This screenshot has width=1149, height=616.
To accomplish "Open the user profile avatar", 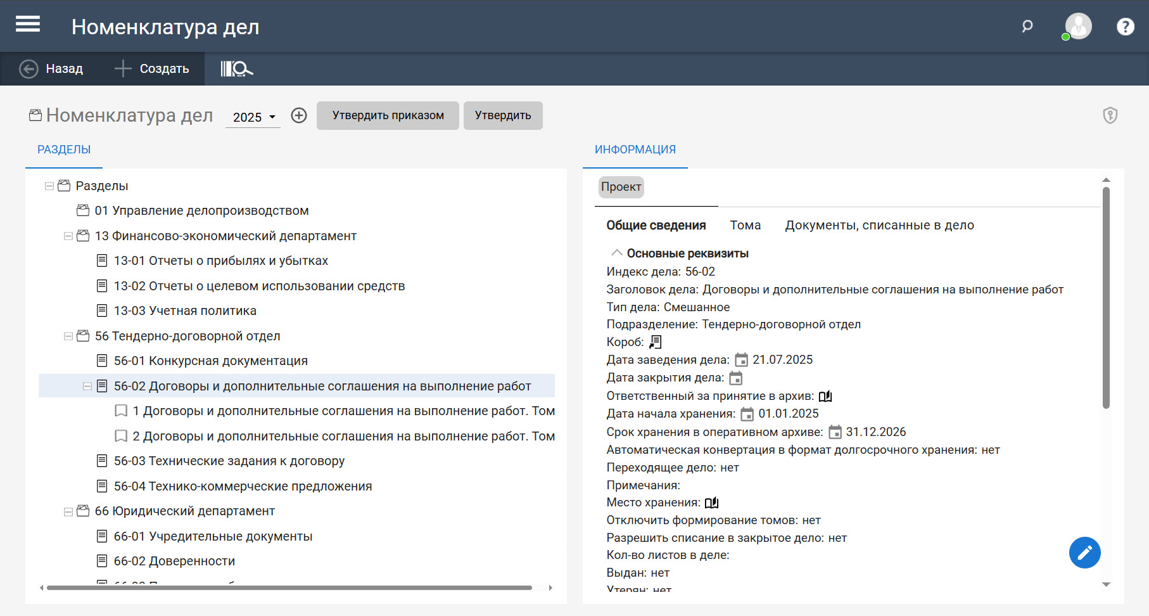I will [x=1078, y=27].
